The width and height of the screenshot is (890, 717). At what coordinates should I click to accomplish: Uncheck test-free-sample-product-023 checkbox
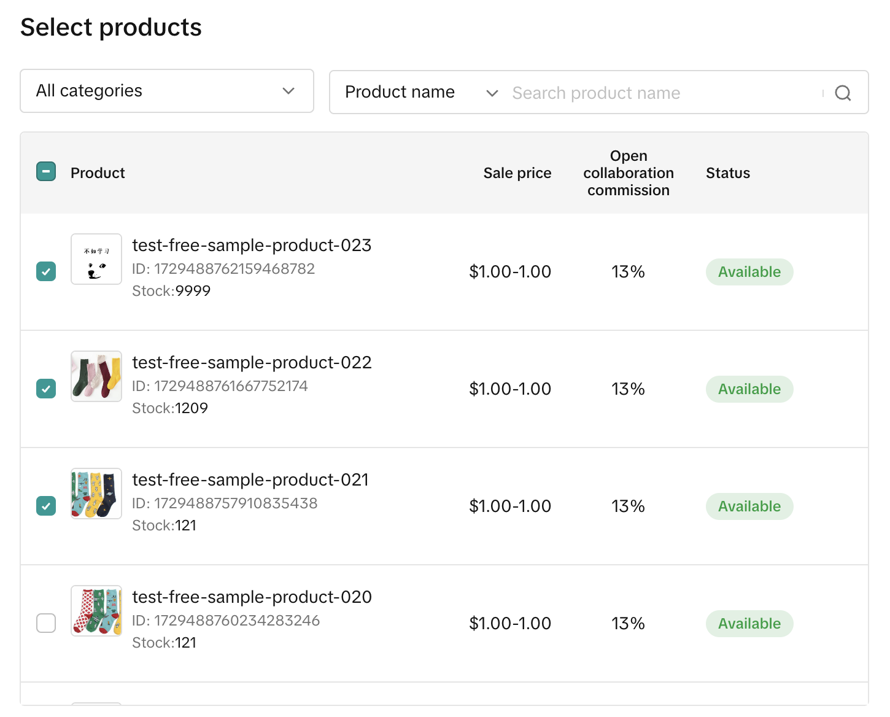(x=46, y=271)
